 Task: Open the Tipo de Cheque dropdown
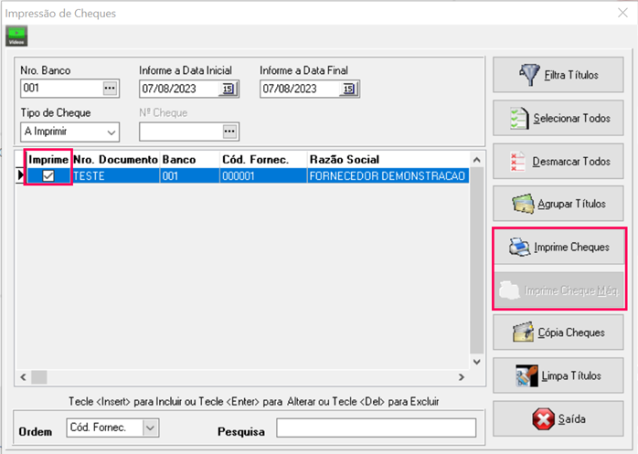click(x=112, y=132)
